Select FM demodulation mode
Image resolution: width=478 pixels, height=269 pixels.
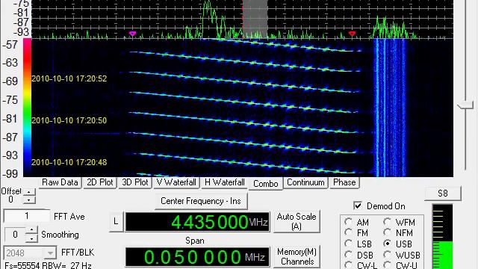coord(349,232)
